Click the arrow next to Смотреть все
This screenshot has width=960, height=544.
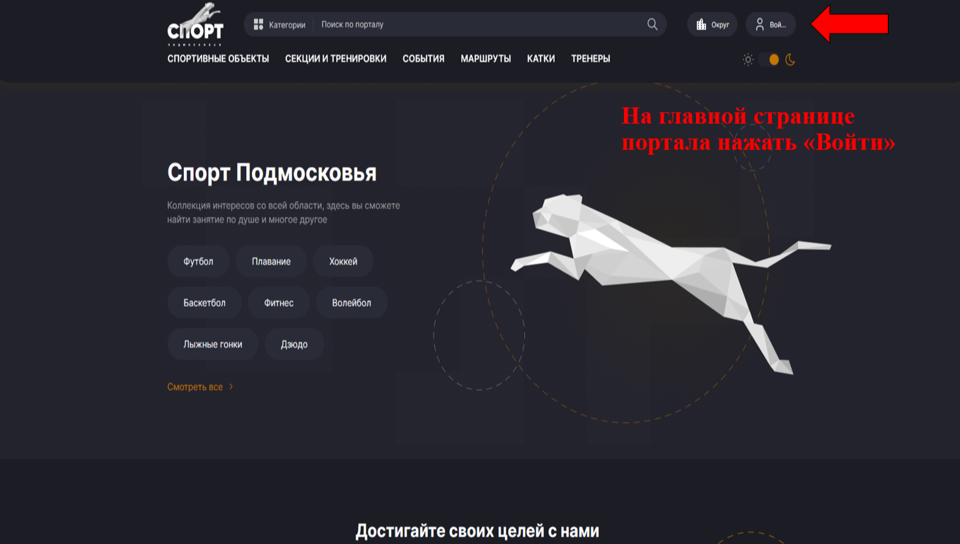231,387
